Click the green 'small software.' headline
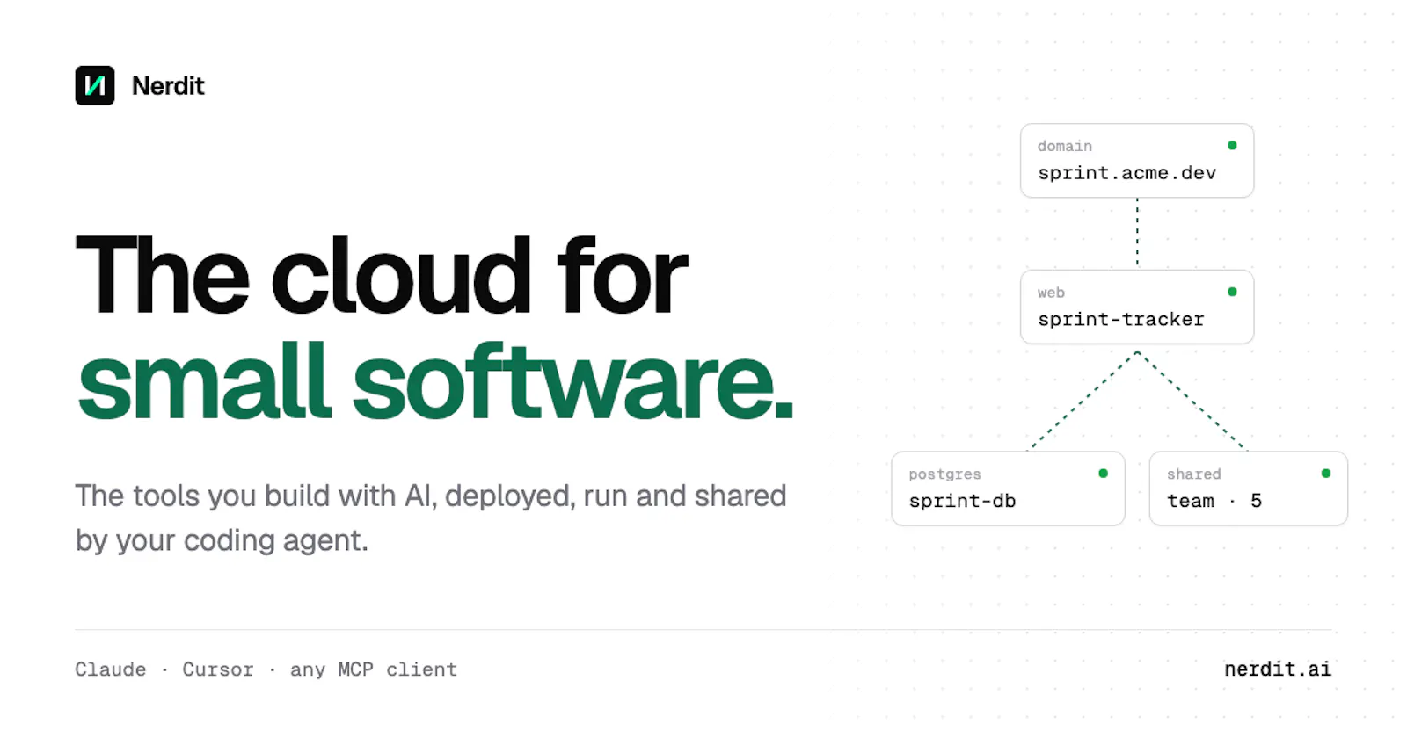1407x738 pixels. point(435,380)
